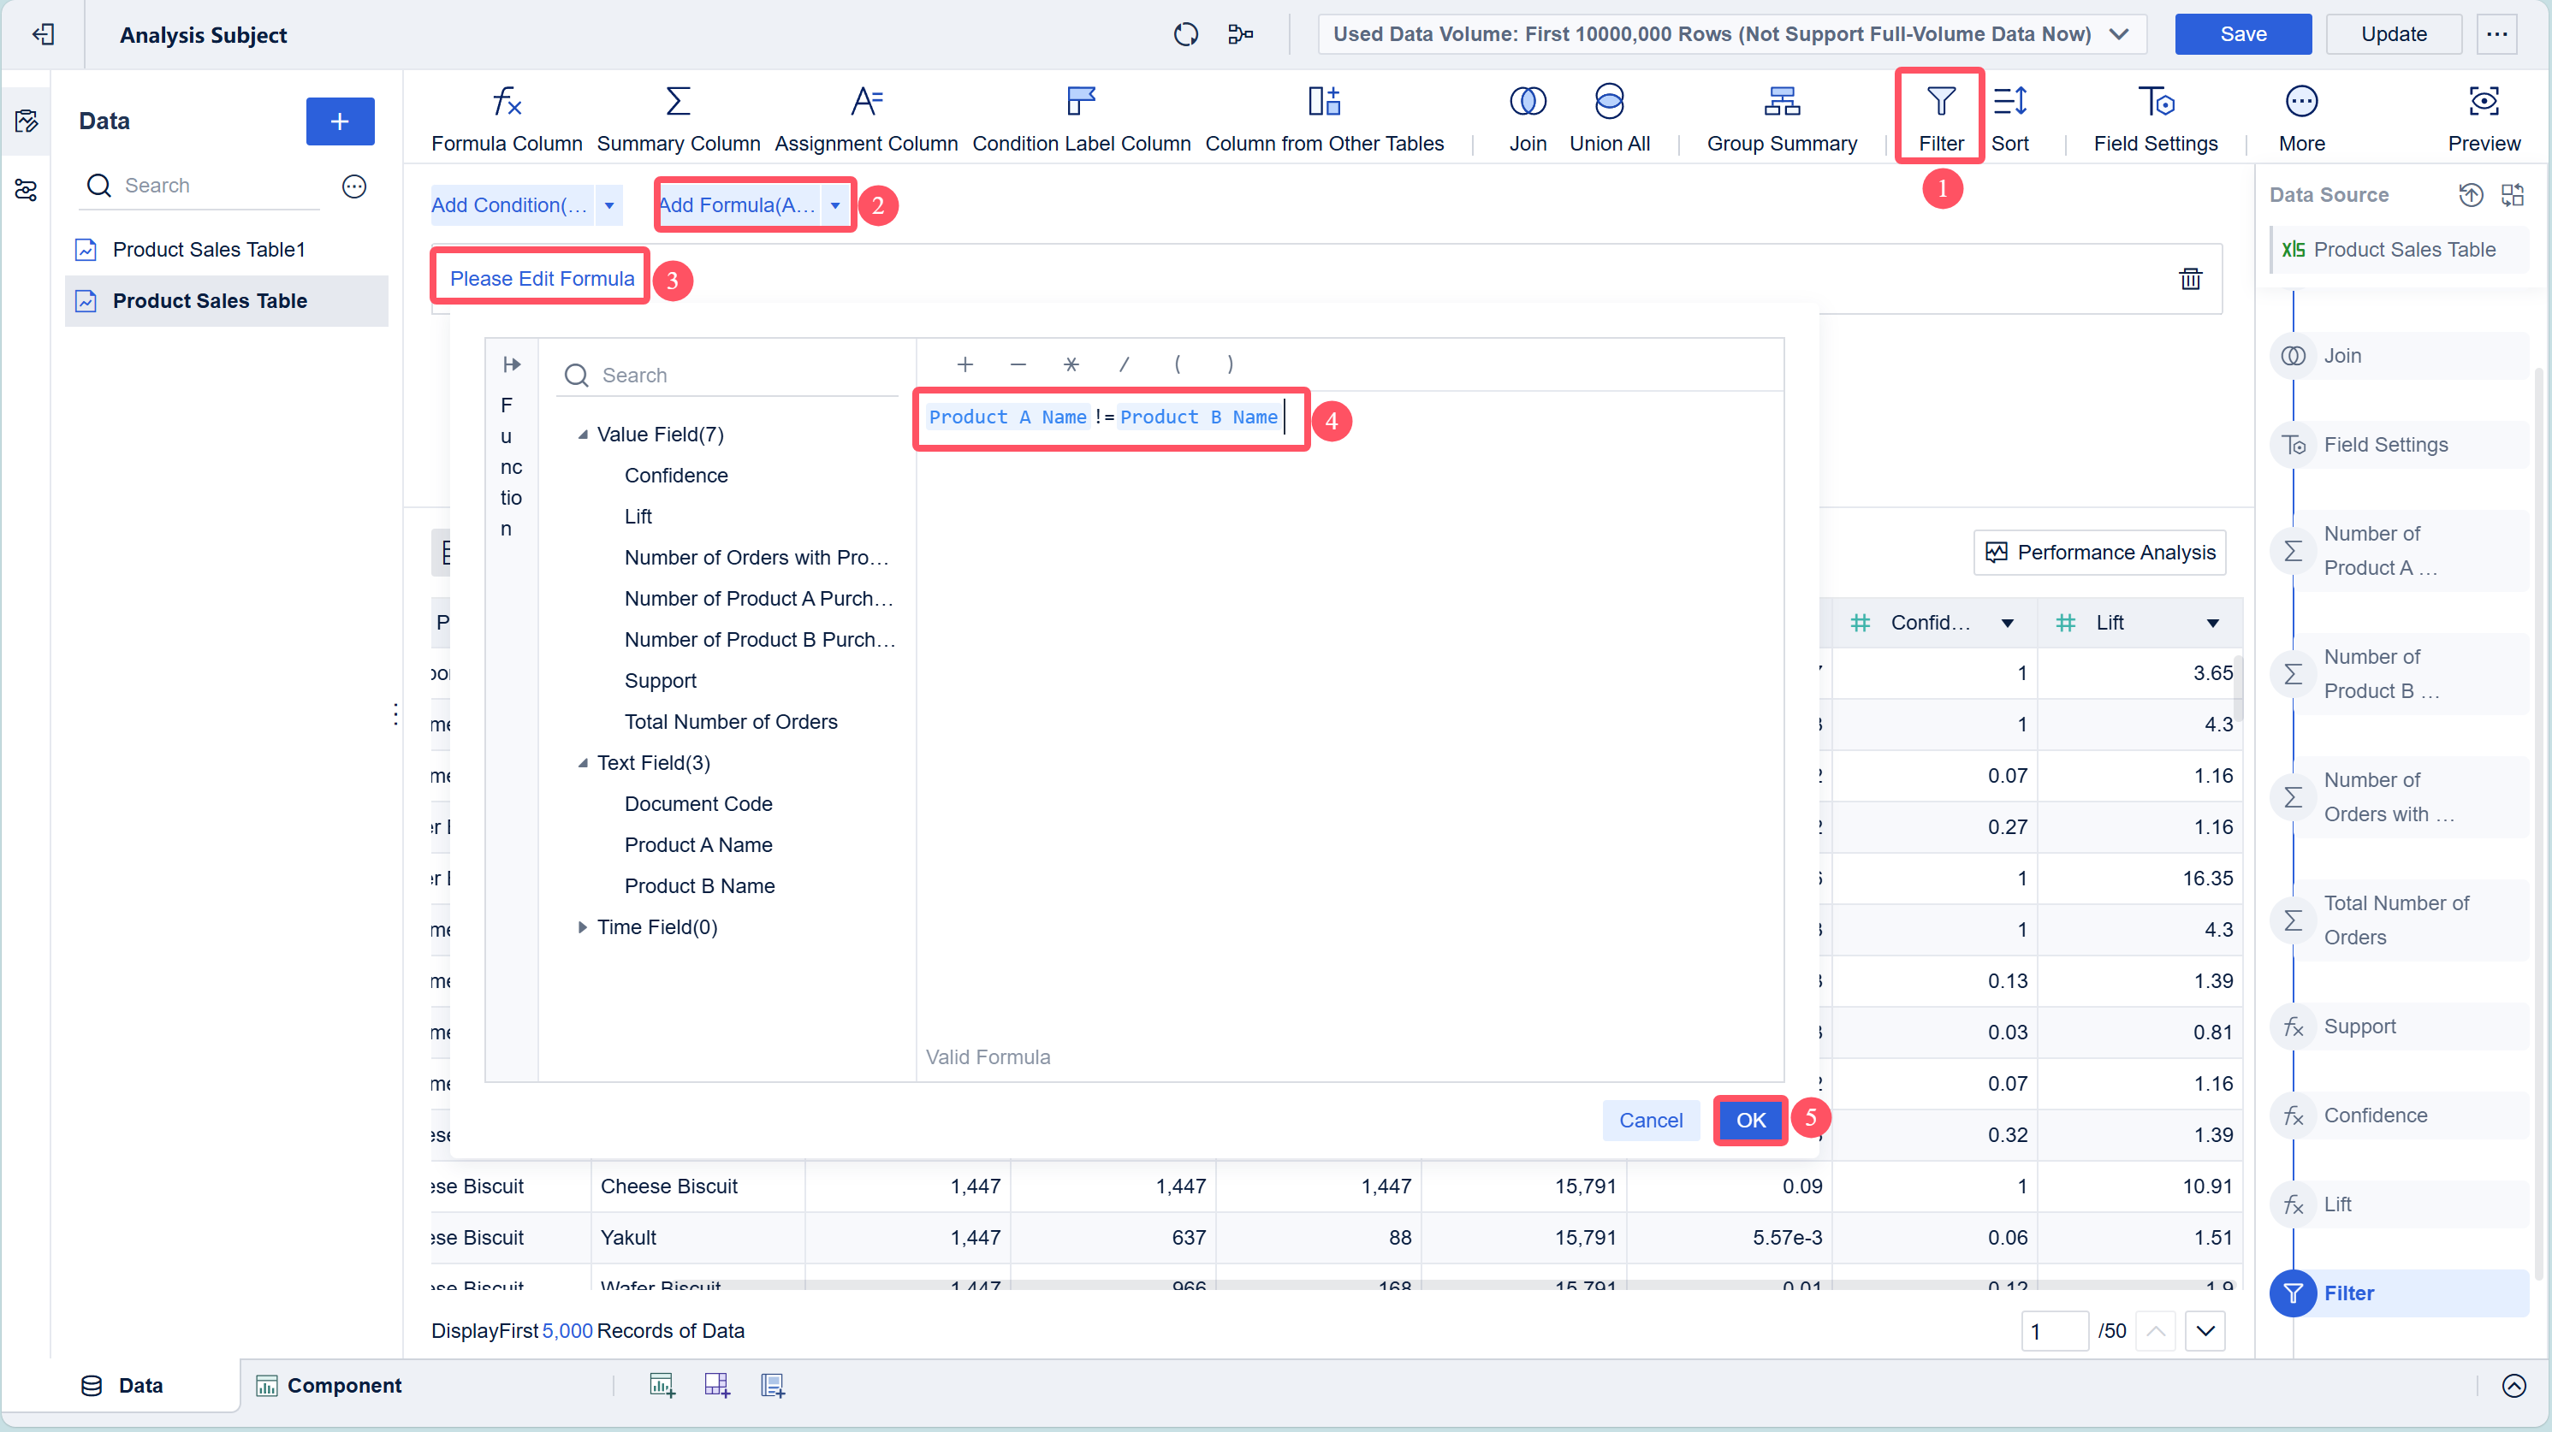2552x1432 pixels.
Task: Click the Preview icon
Action: click(x=2483, y=101)
